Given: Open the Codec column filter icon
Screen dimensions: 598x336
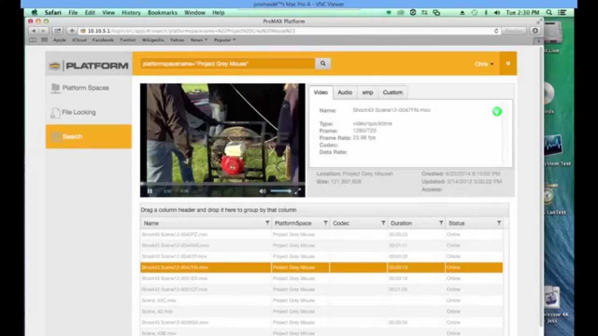Looking at the screenshot, I should coord(383,223).
